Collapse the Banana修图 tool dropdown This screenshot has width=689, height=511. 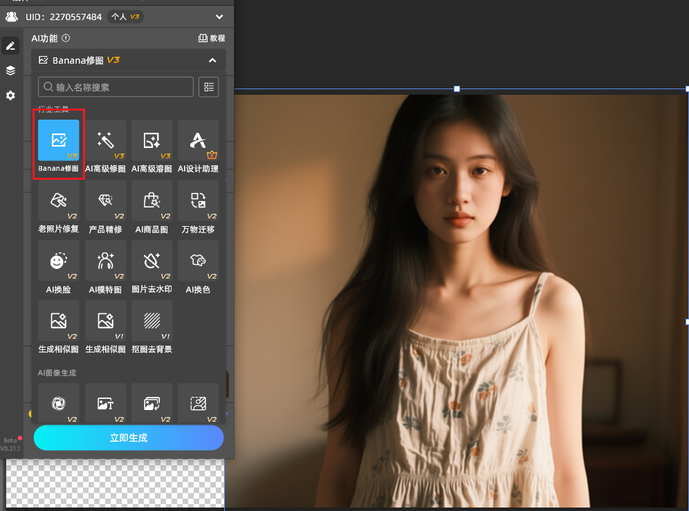coord(212,61)
